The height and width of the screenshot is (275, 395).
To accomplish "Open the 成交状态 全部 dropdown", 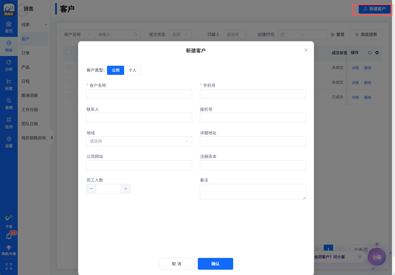I will pos(180,34).
